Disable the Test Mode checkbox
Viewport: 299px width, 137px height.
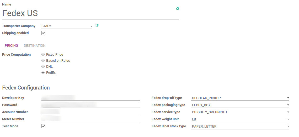[x=44, y=126]
